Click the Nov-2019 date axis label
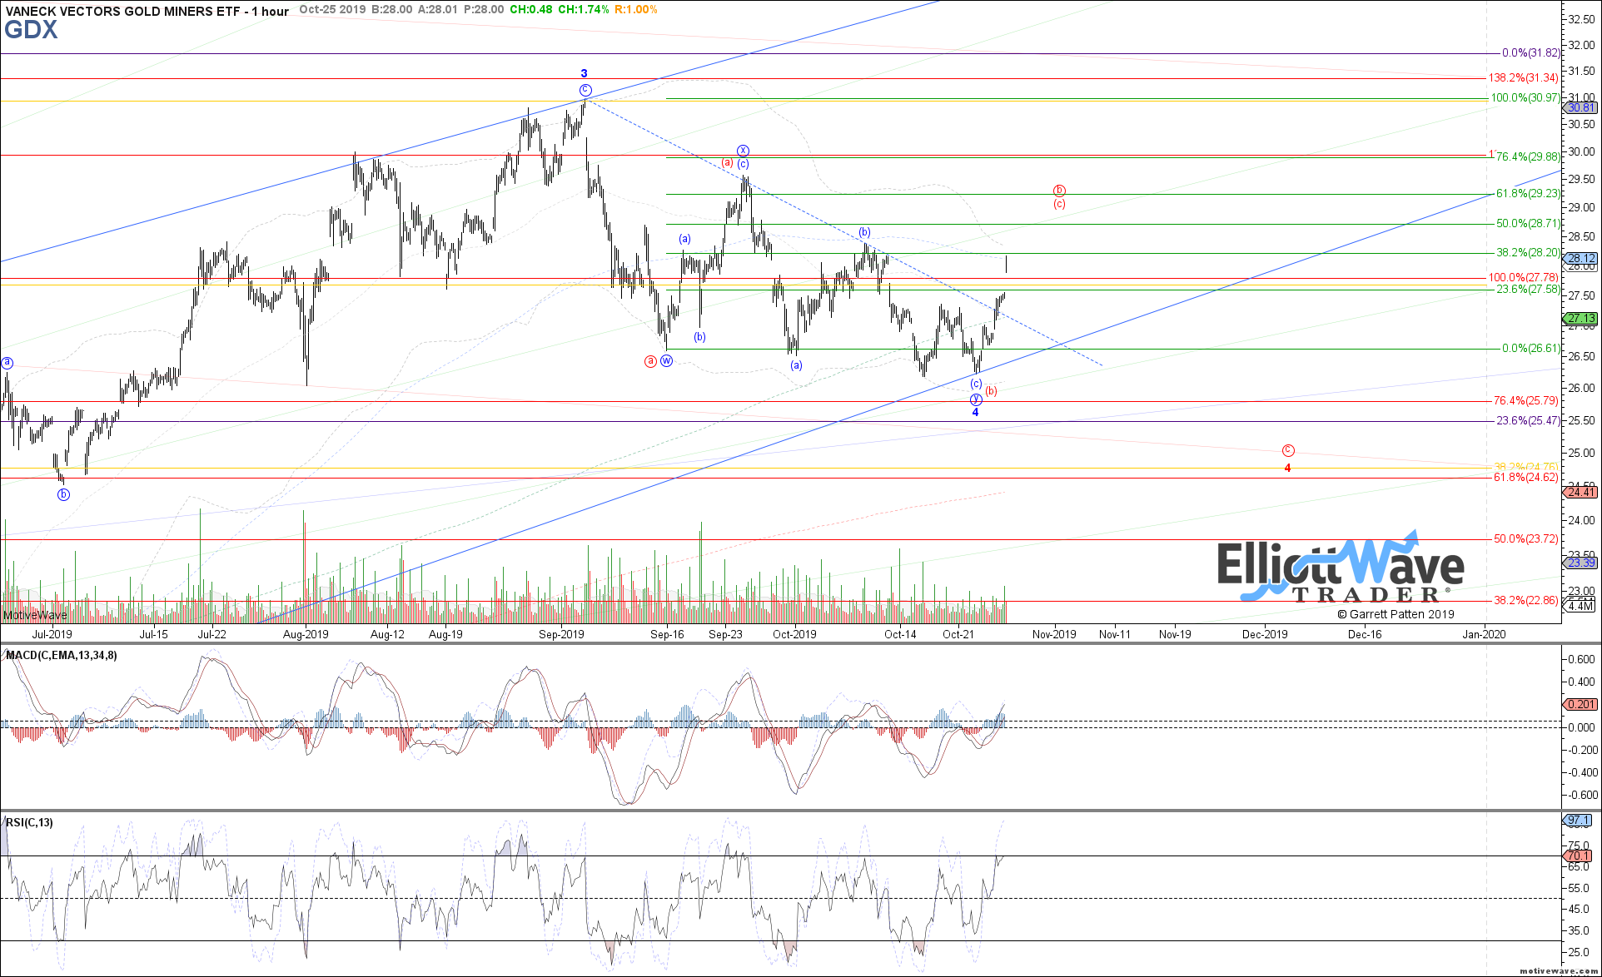This screenshot has height=977, width=1602. coord(1054,634)
